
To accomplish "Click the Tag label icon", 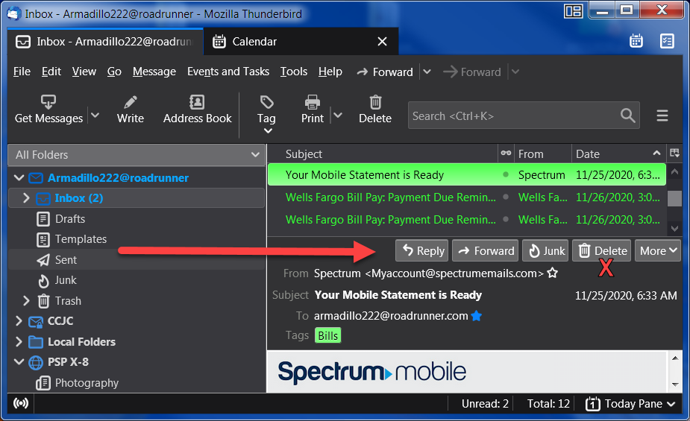I will coord(266,102).
